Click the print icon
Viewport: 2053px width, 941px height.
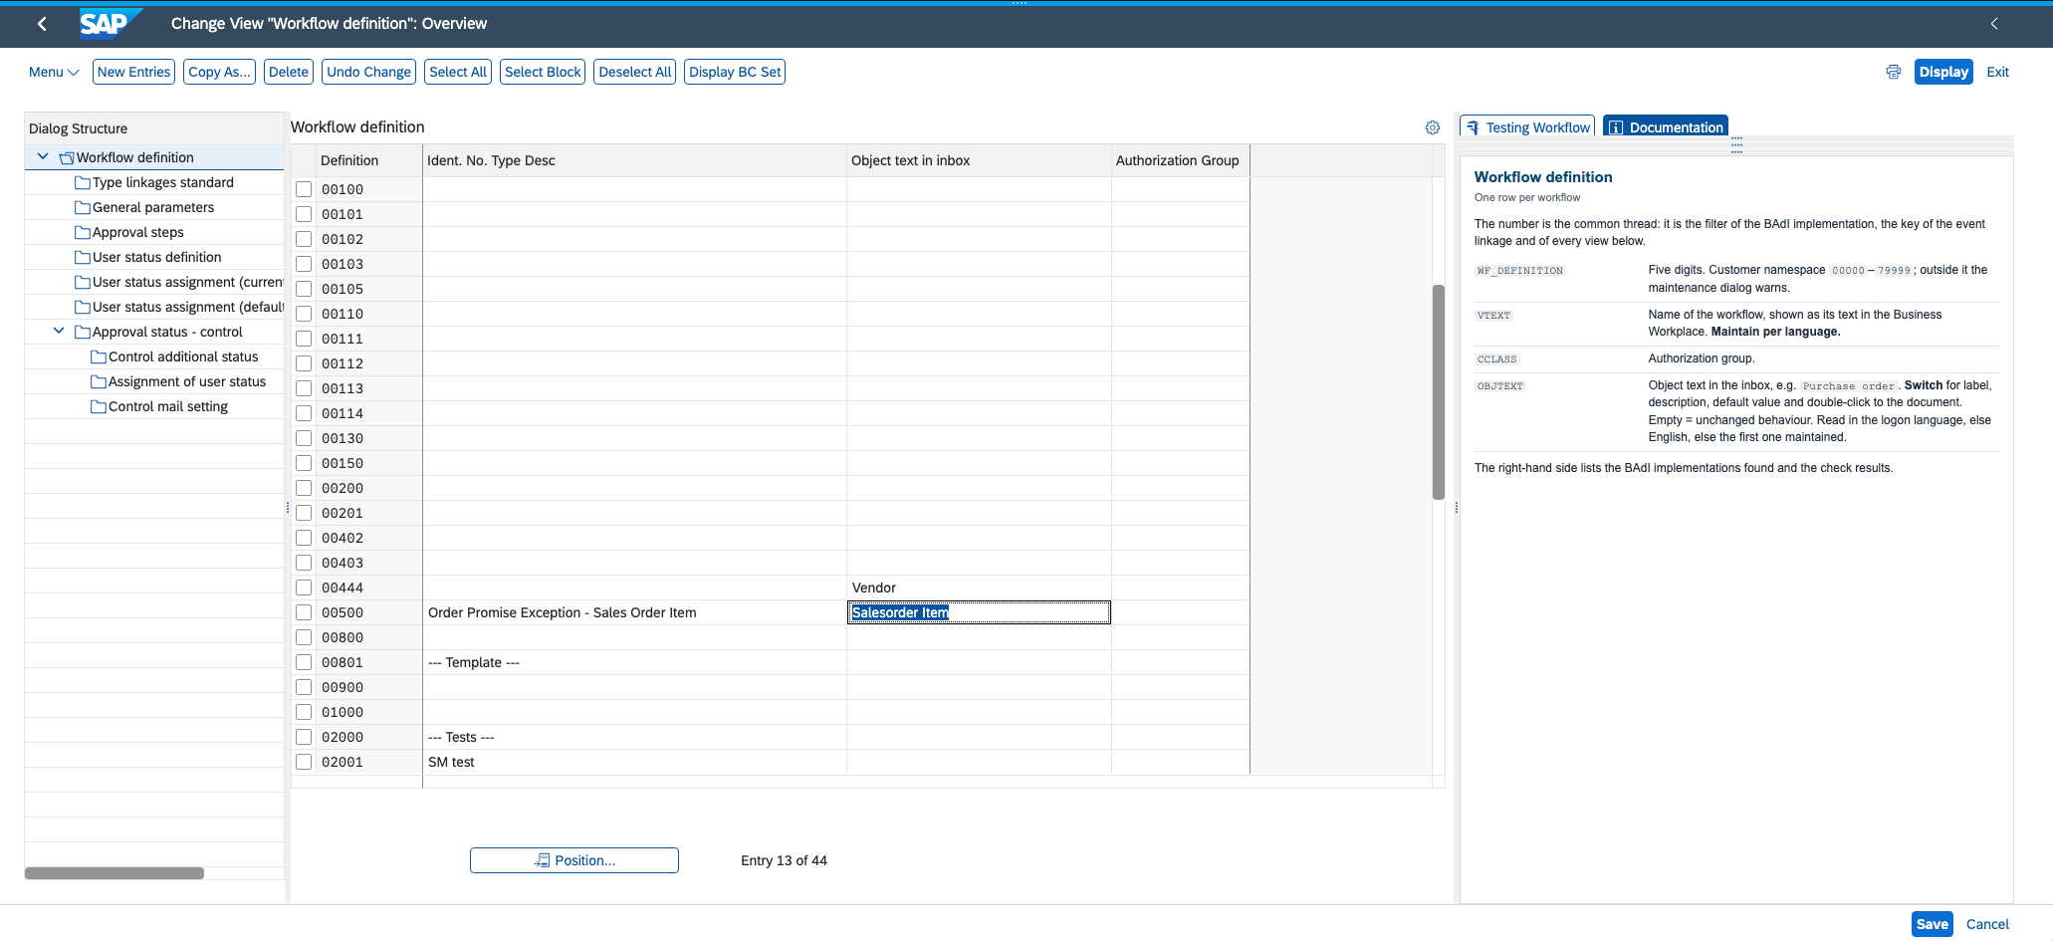tap(1893, 72)
